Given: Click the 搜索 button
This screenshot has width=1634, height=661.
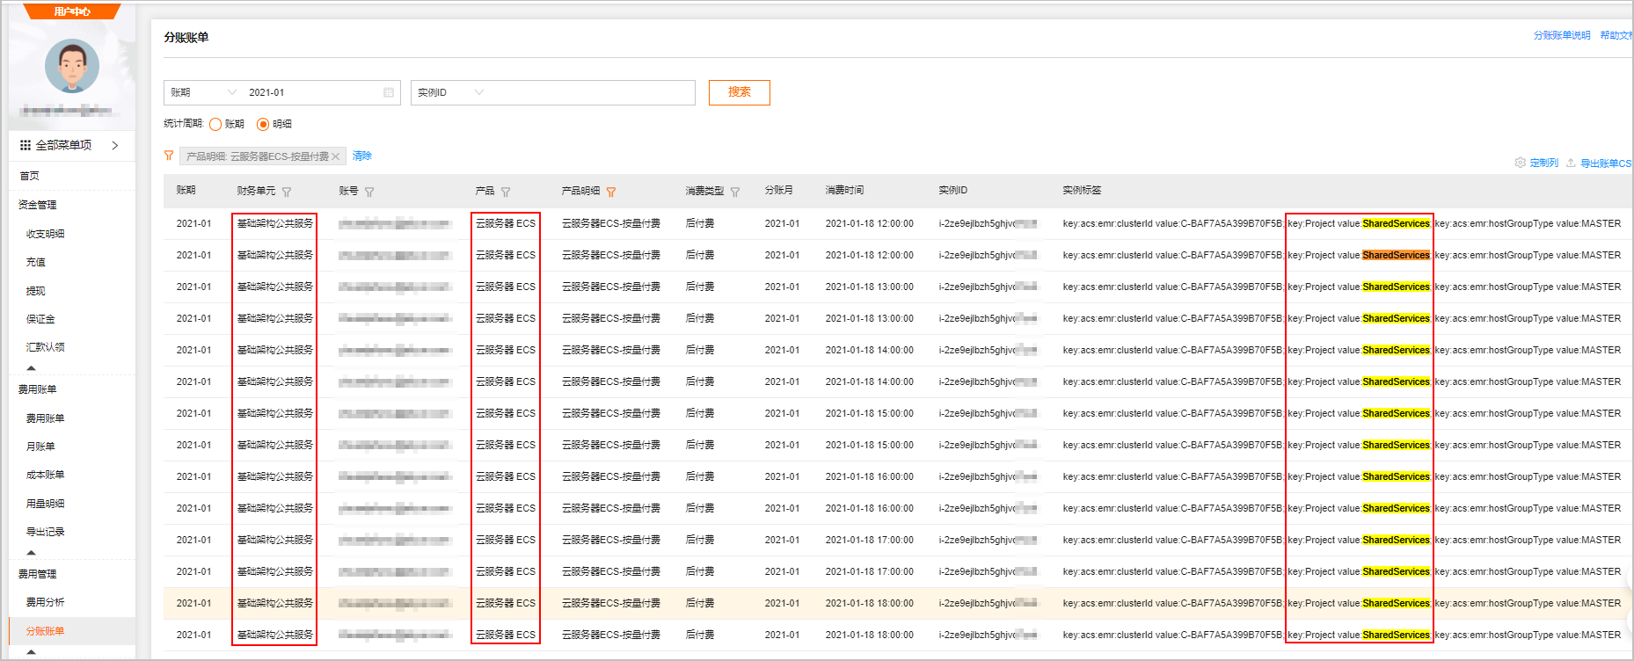Looking at the screenshot, I should [x=740, y=92].
